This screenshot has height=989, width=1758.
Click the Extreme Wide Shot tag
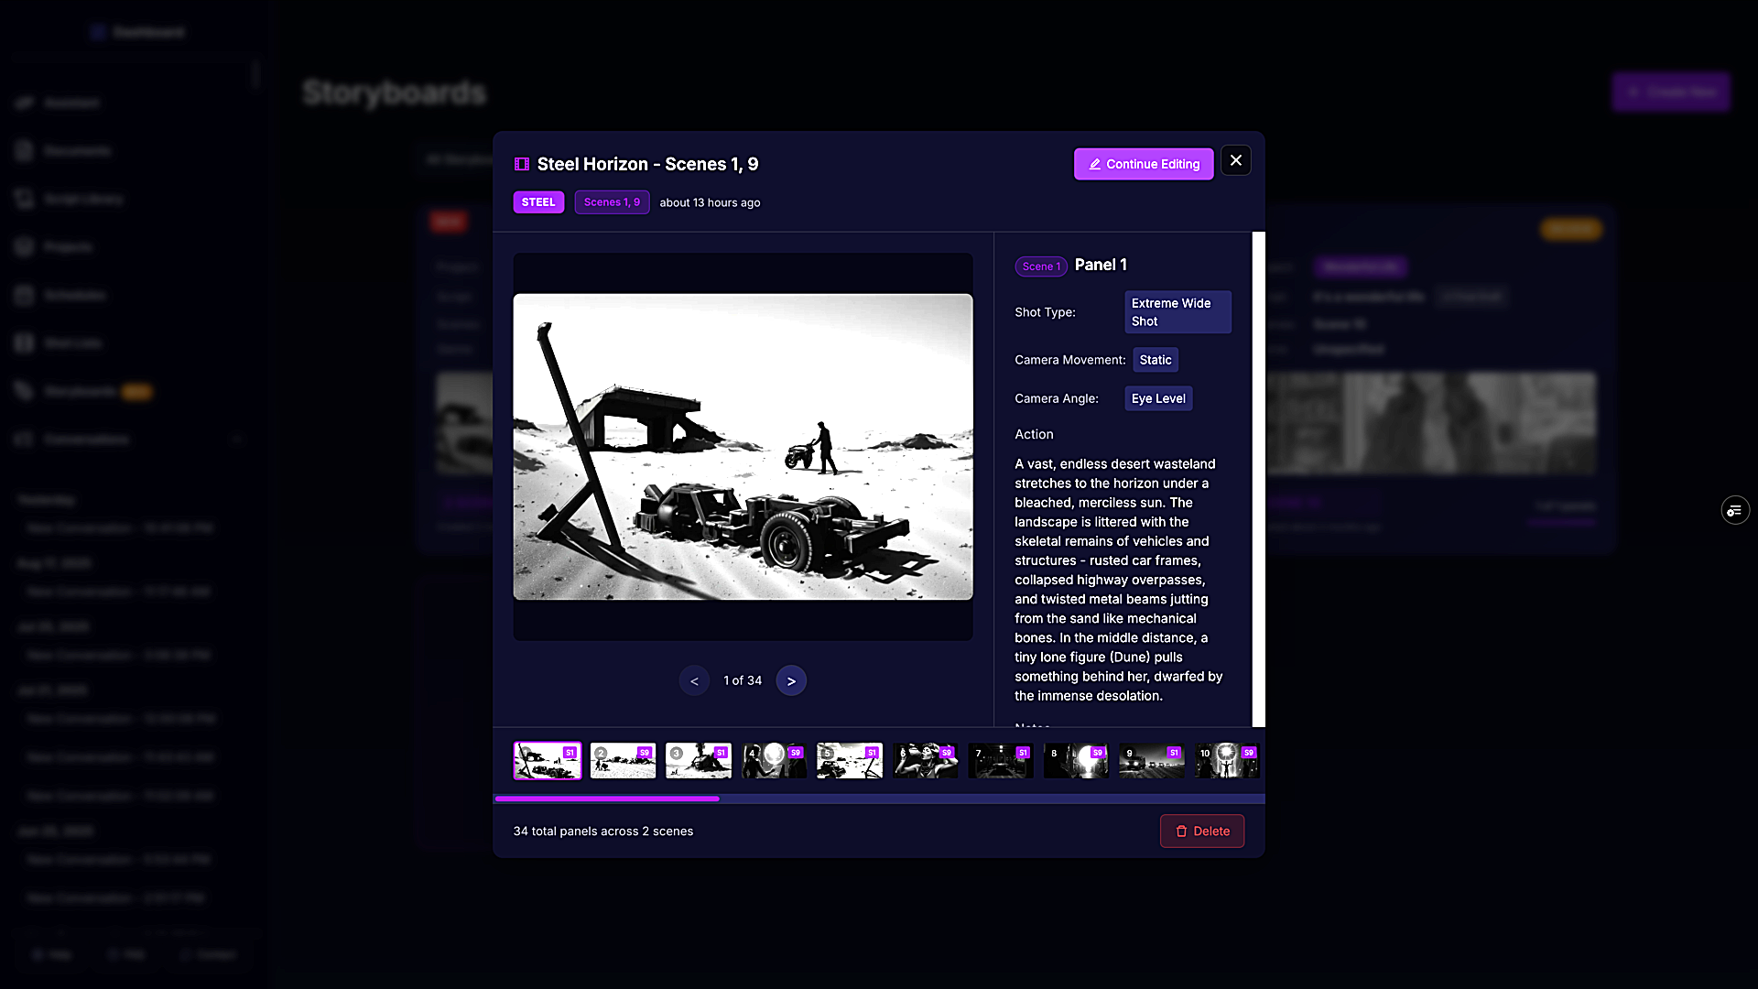coord(1177,312)
